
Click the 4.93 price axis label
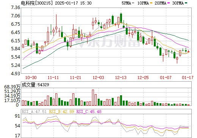click(x=16, y=74)
